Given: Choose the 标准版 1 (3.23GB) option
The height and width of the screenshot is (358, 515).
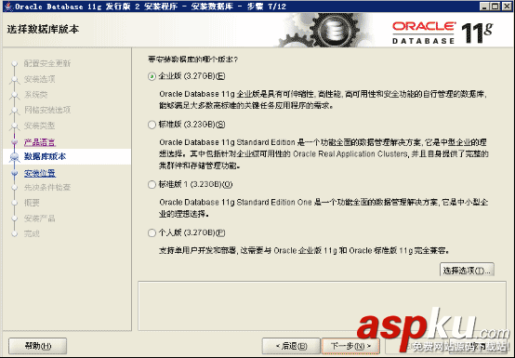Looking at the screenshot, I should tap(152, 185).
